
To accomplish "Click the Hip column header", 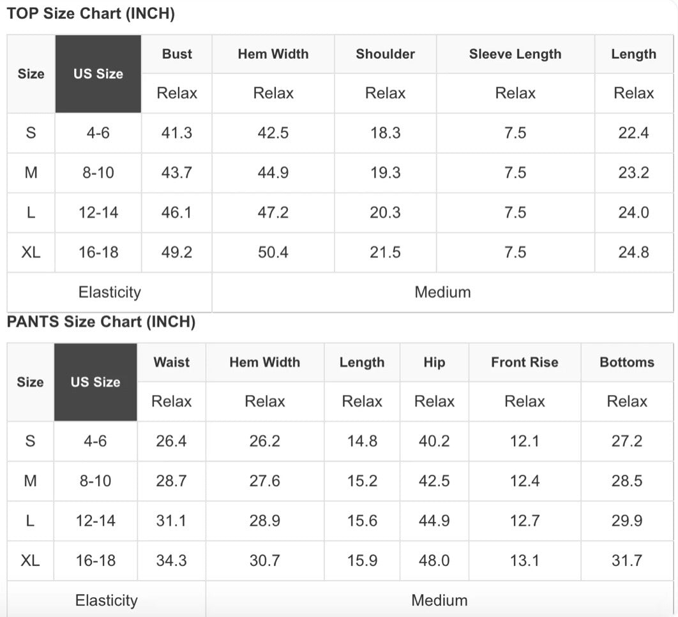I will pos(435,362).
